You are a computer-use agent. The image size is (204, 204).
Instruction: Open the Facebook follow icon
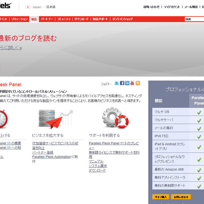click(x=122, y=83)
